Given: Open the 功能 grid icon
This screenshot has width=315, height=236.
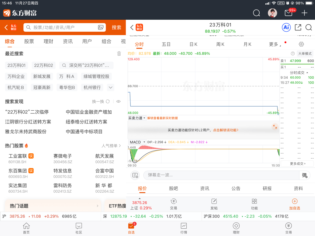Looking at the screenshot, I should coord(254,204).
